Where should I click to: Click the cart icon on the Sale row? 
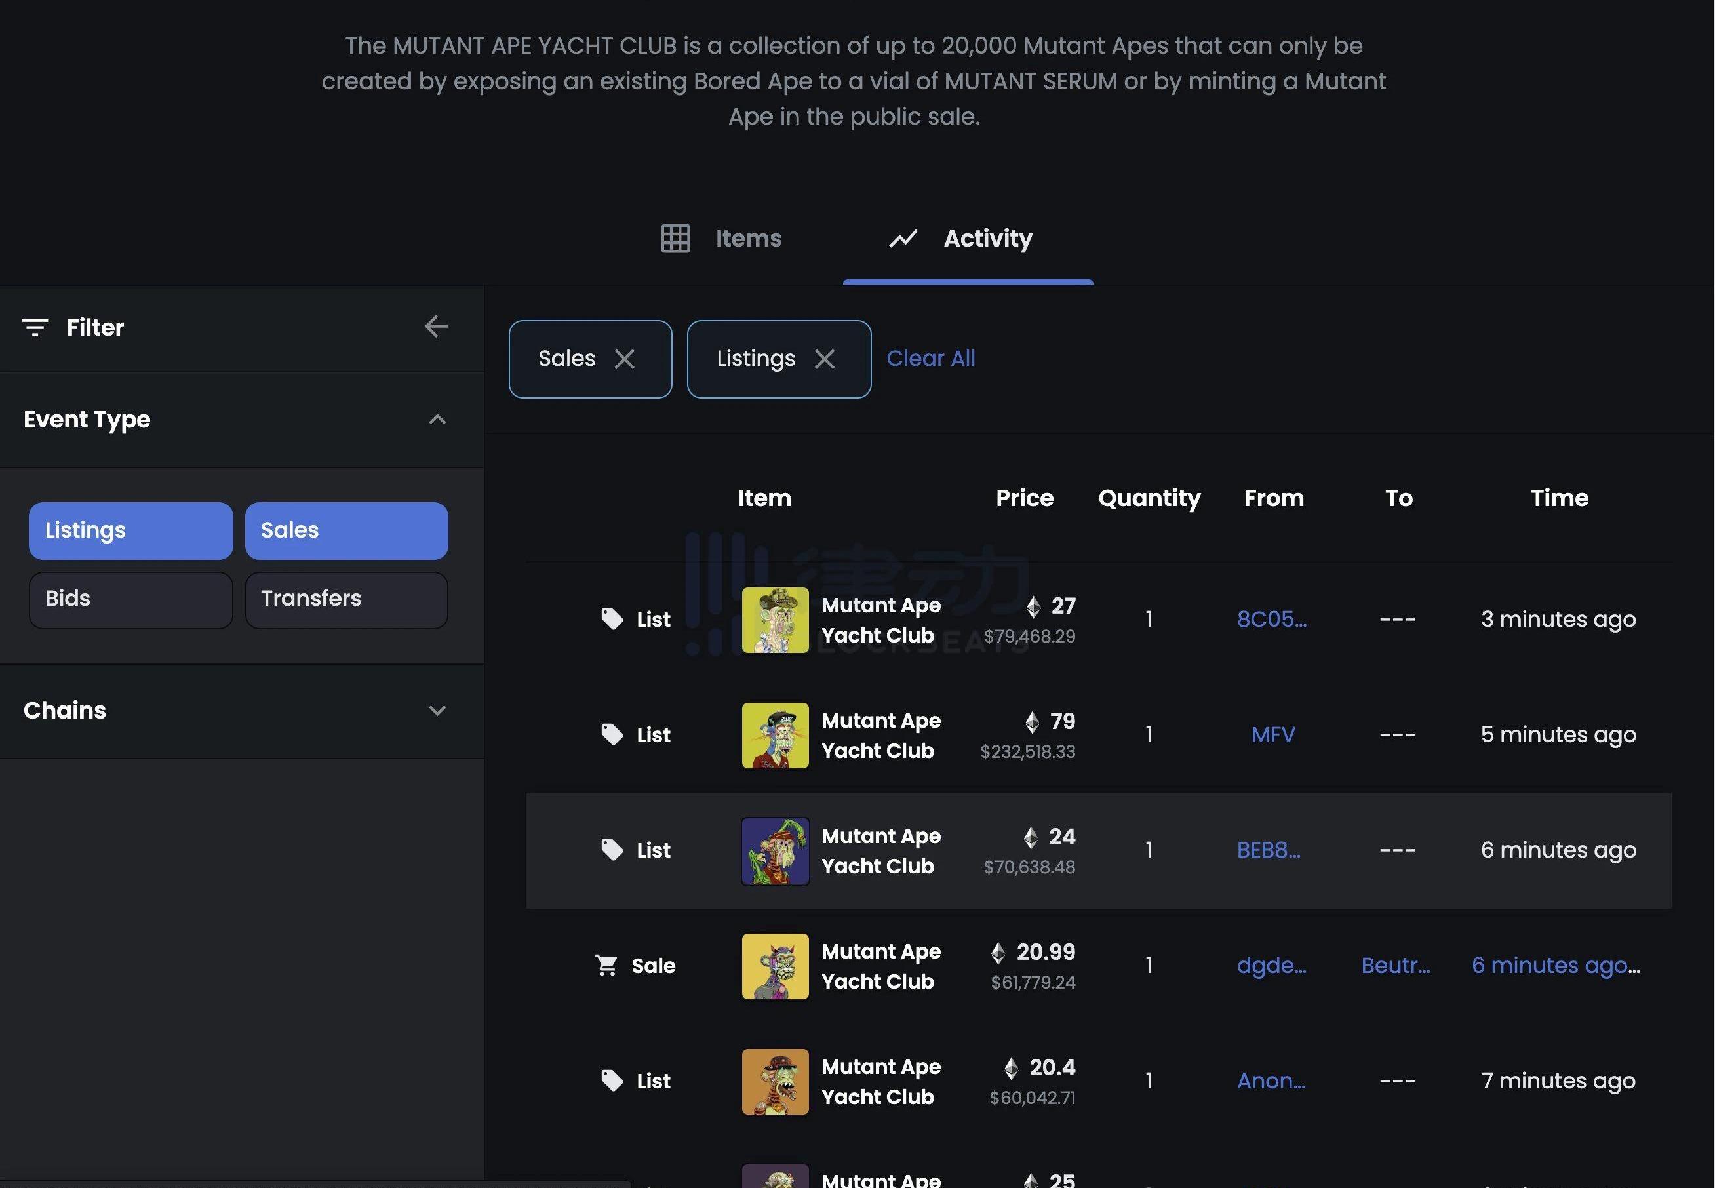606,966
